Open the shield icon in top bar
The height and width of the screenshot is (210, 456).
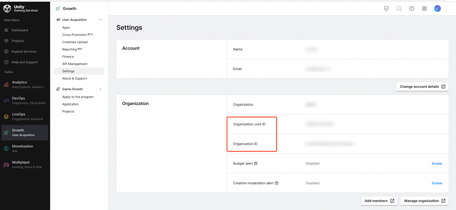click(386, 9)
